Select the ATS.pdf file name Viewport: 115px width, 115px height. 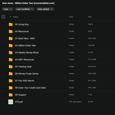(x=19, y=102)
